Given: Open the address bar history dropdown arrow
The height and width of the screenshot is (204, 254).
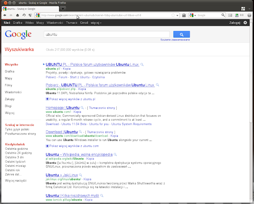Looking at the screenshot, I should point(177,15).
